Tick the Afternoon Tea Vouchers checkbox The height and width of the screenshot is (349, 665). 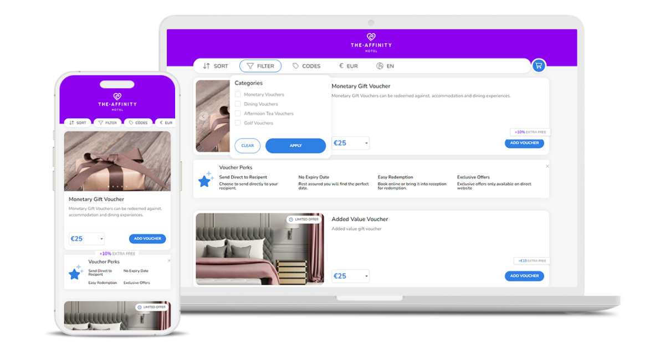238,113
